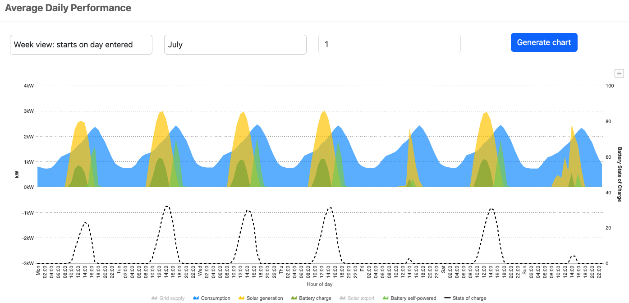The image size is (629, 303).
Task: Click the "2kW" y-axis label
Action: (x=29, y=137)
